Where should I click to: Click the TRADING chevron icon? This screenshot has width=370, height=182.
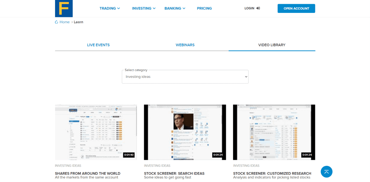click(119, 8)
